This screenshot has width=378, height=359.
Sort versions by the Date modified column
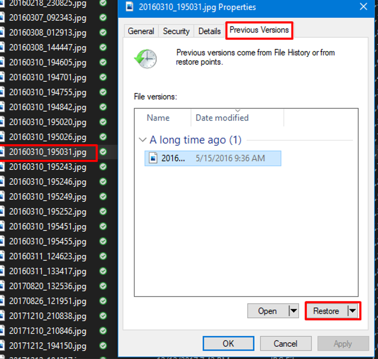tap(222, 118)
